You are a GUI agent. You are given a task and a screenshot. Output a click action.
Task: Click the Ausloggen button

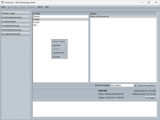150,98
